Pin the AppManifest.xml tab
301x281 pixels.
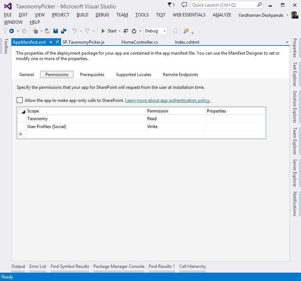click(51, 42)
